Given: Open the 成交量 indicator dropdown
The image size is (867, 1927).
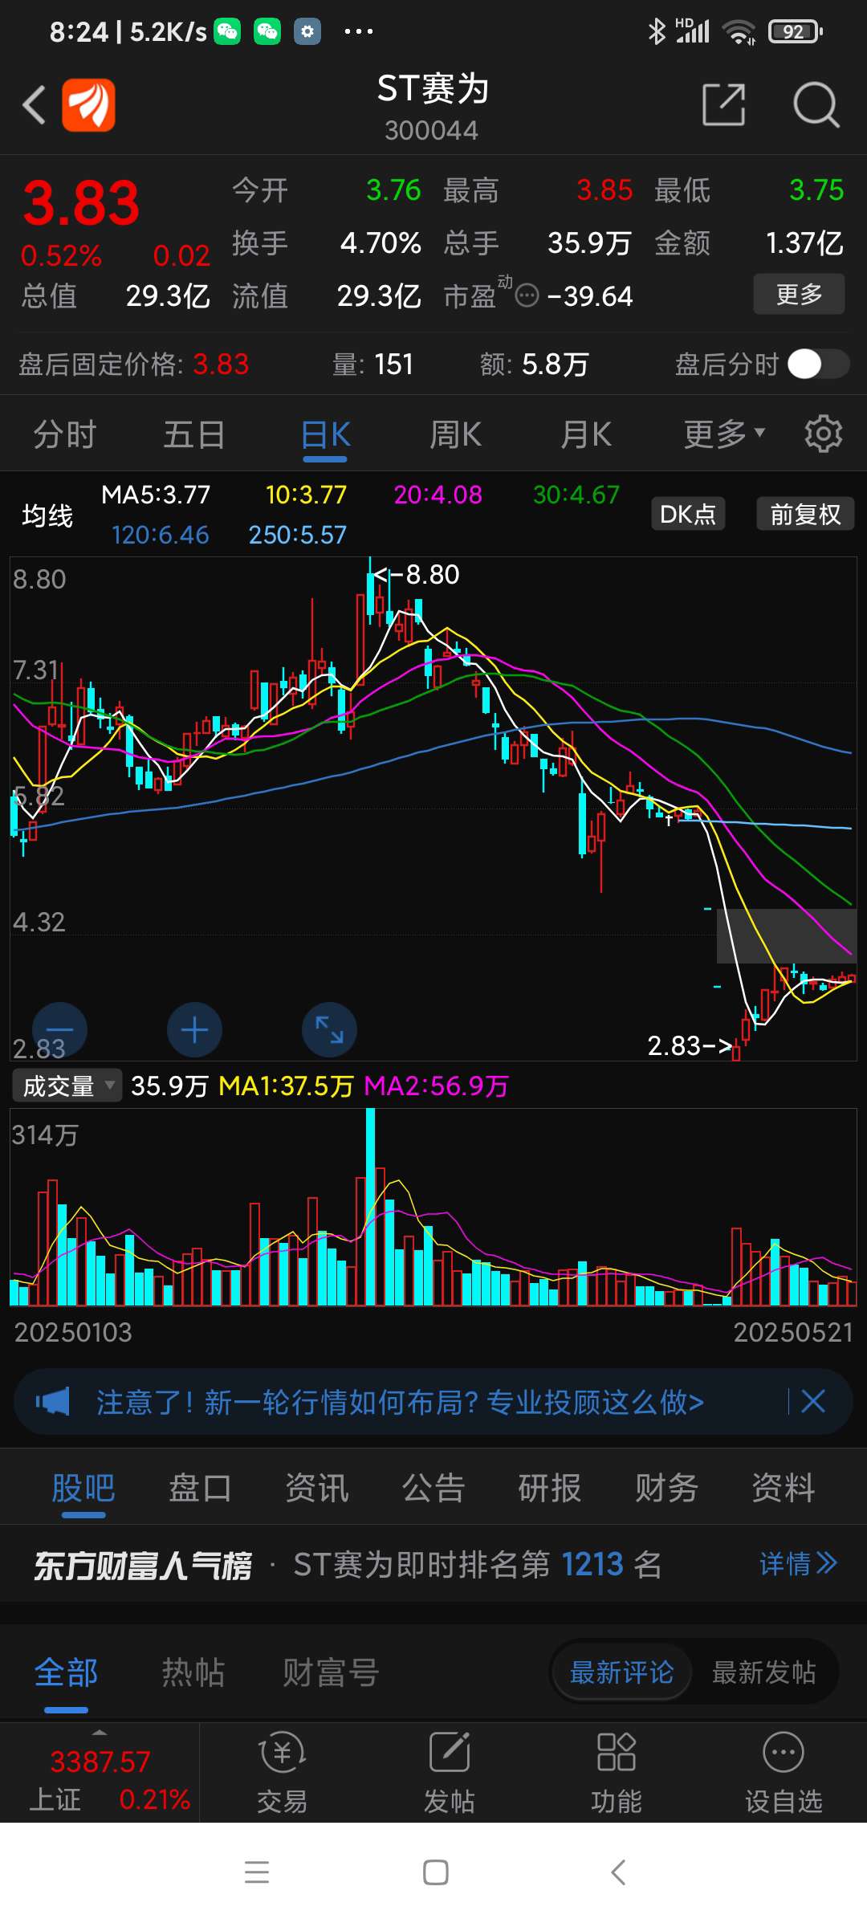Looking at the screenshot, I should 67,1086.
